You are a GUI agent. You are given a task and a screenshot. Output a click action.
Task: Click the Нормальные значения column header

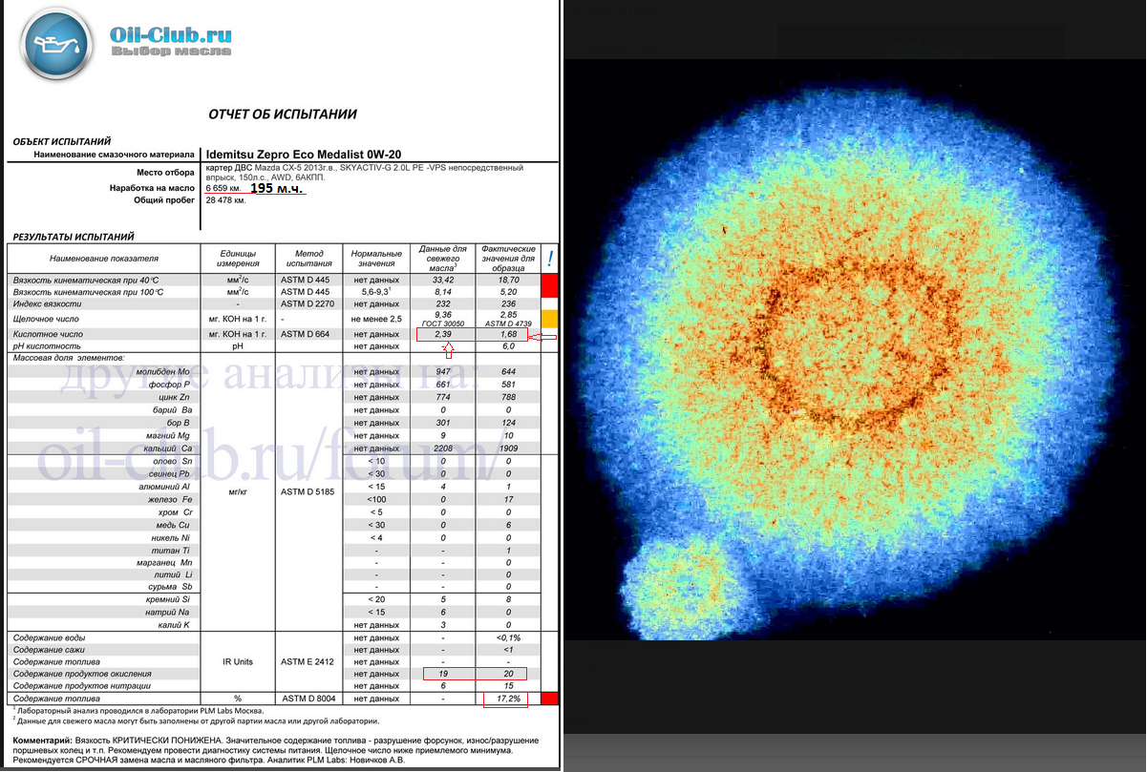pyautogui.click(x=375, y=259)
